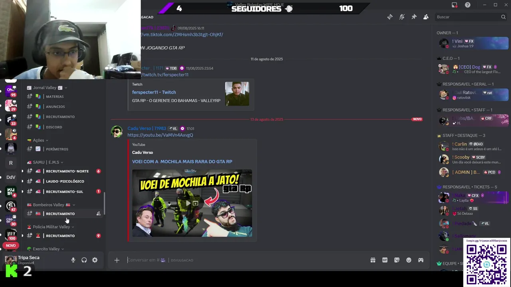This screenshot has width=511, height=287.
Task: Toggle headphones deafen
Action: (84, 260)
